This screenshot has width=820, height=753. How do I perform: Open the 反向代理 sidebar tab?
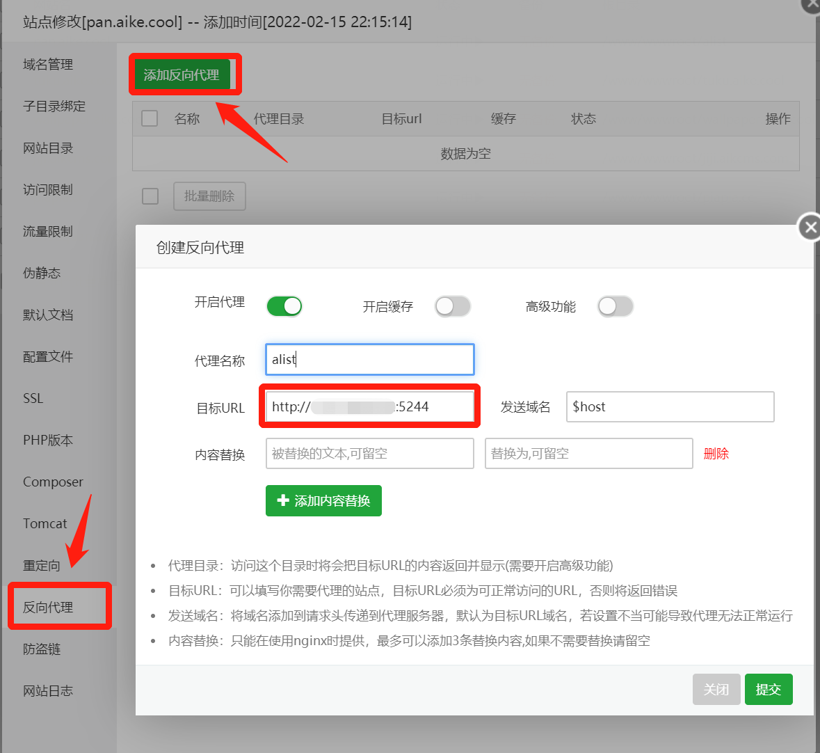pos(48,607)
